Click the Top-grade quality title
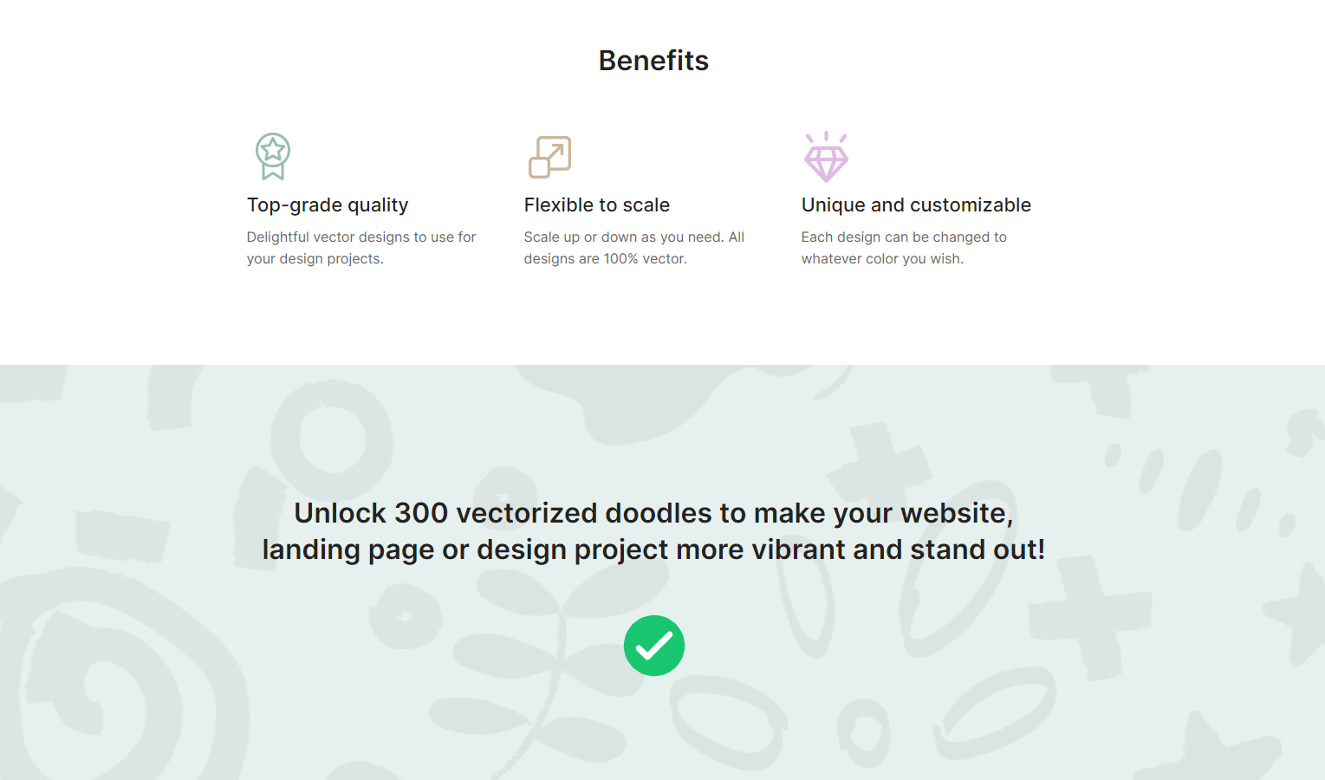1325x780 pixels. tap(328, 205)
